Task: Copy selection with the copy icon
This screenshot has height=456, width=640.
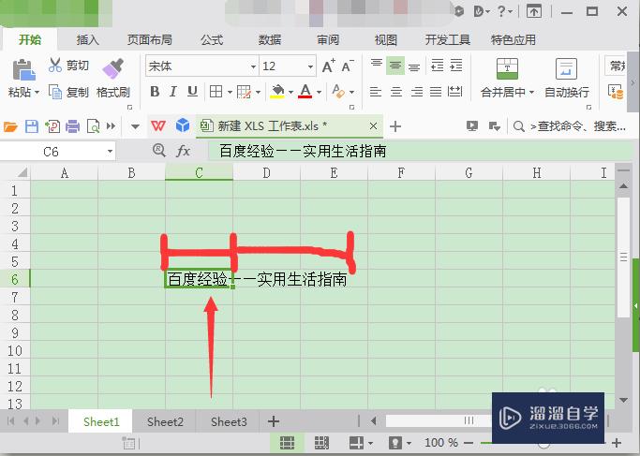Action: 55,92
